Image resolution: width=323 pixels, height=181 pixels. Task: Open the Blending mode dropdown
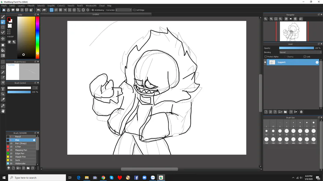(x=300, y=52)
